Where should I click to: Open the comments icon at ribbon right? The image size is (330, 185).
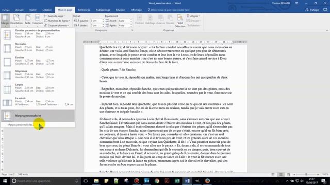[x=325, y=10]
